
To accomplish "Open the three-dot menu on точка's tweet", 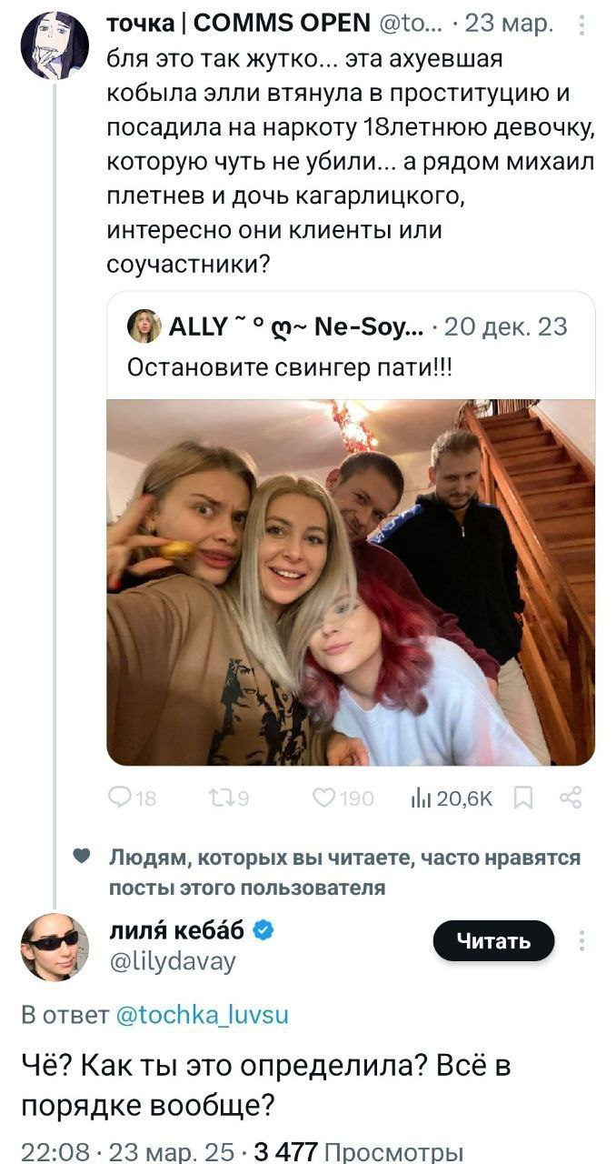I will point(583,27).
